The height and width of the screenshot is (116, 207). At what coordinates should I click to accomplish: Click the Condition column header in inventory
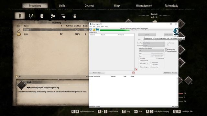77,26
